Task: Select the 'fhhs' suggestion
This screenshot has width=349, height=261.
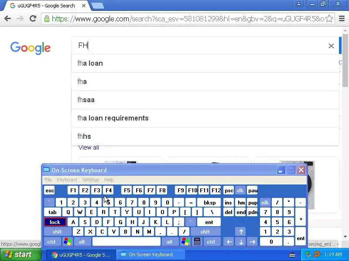Action: [205, 136]
